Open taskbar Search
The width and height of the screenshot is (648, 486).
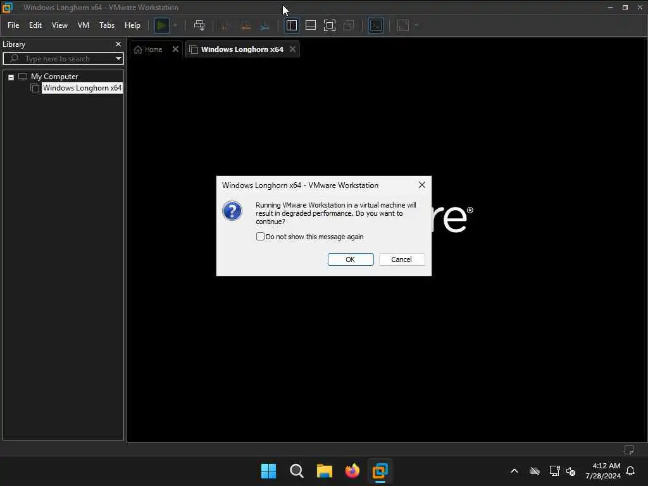pyautogui.click(x=296, y=471)
